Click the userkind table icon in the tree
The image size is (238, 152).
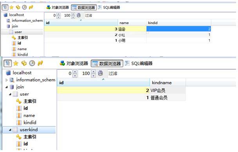[x=15, y=130]
